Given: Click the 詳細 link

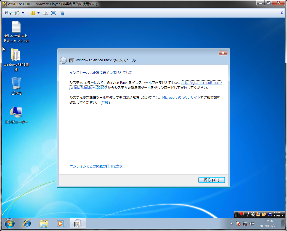Looking at the screenshot, I should click(105, 103).
